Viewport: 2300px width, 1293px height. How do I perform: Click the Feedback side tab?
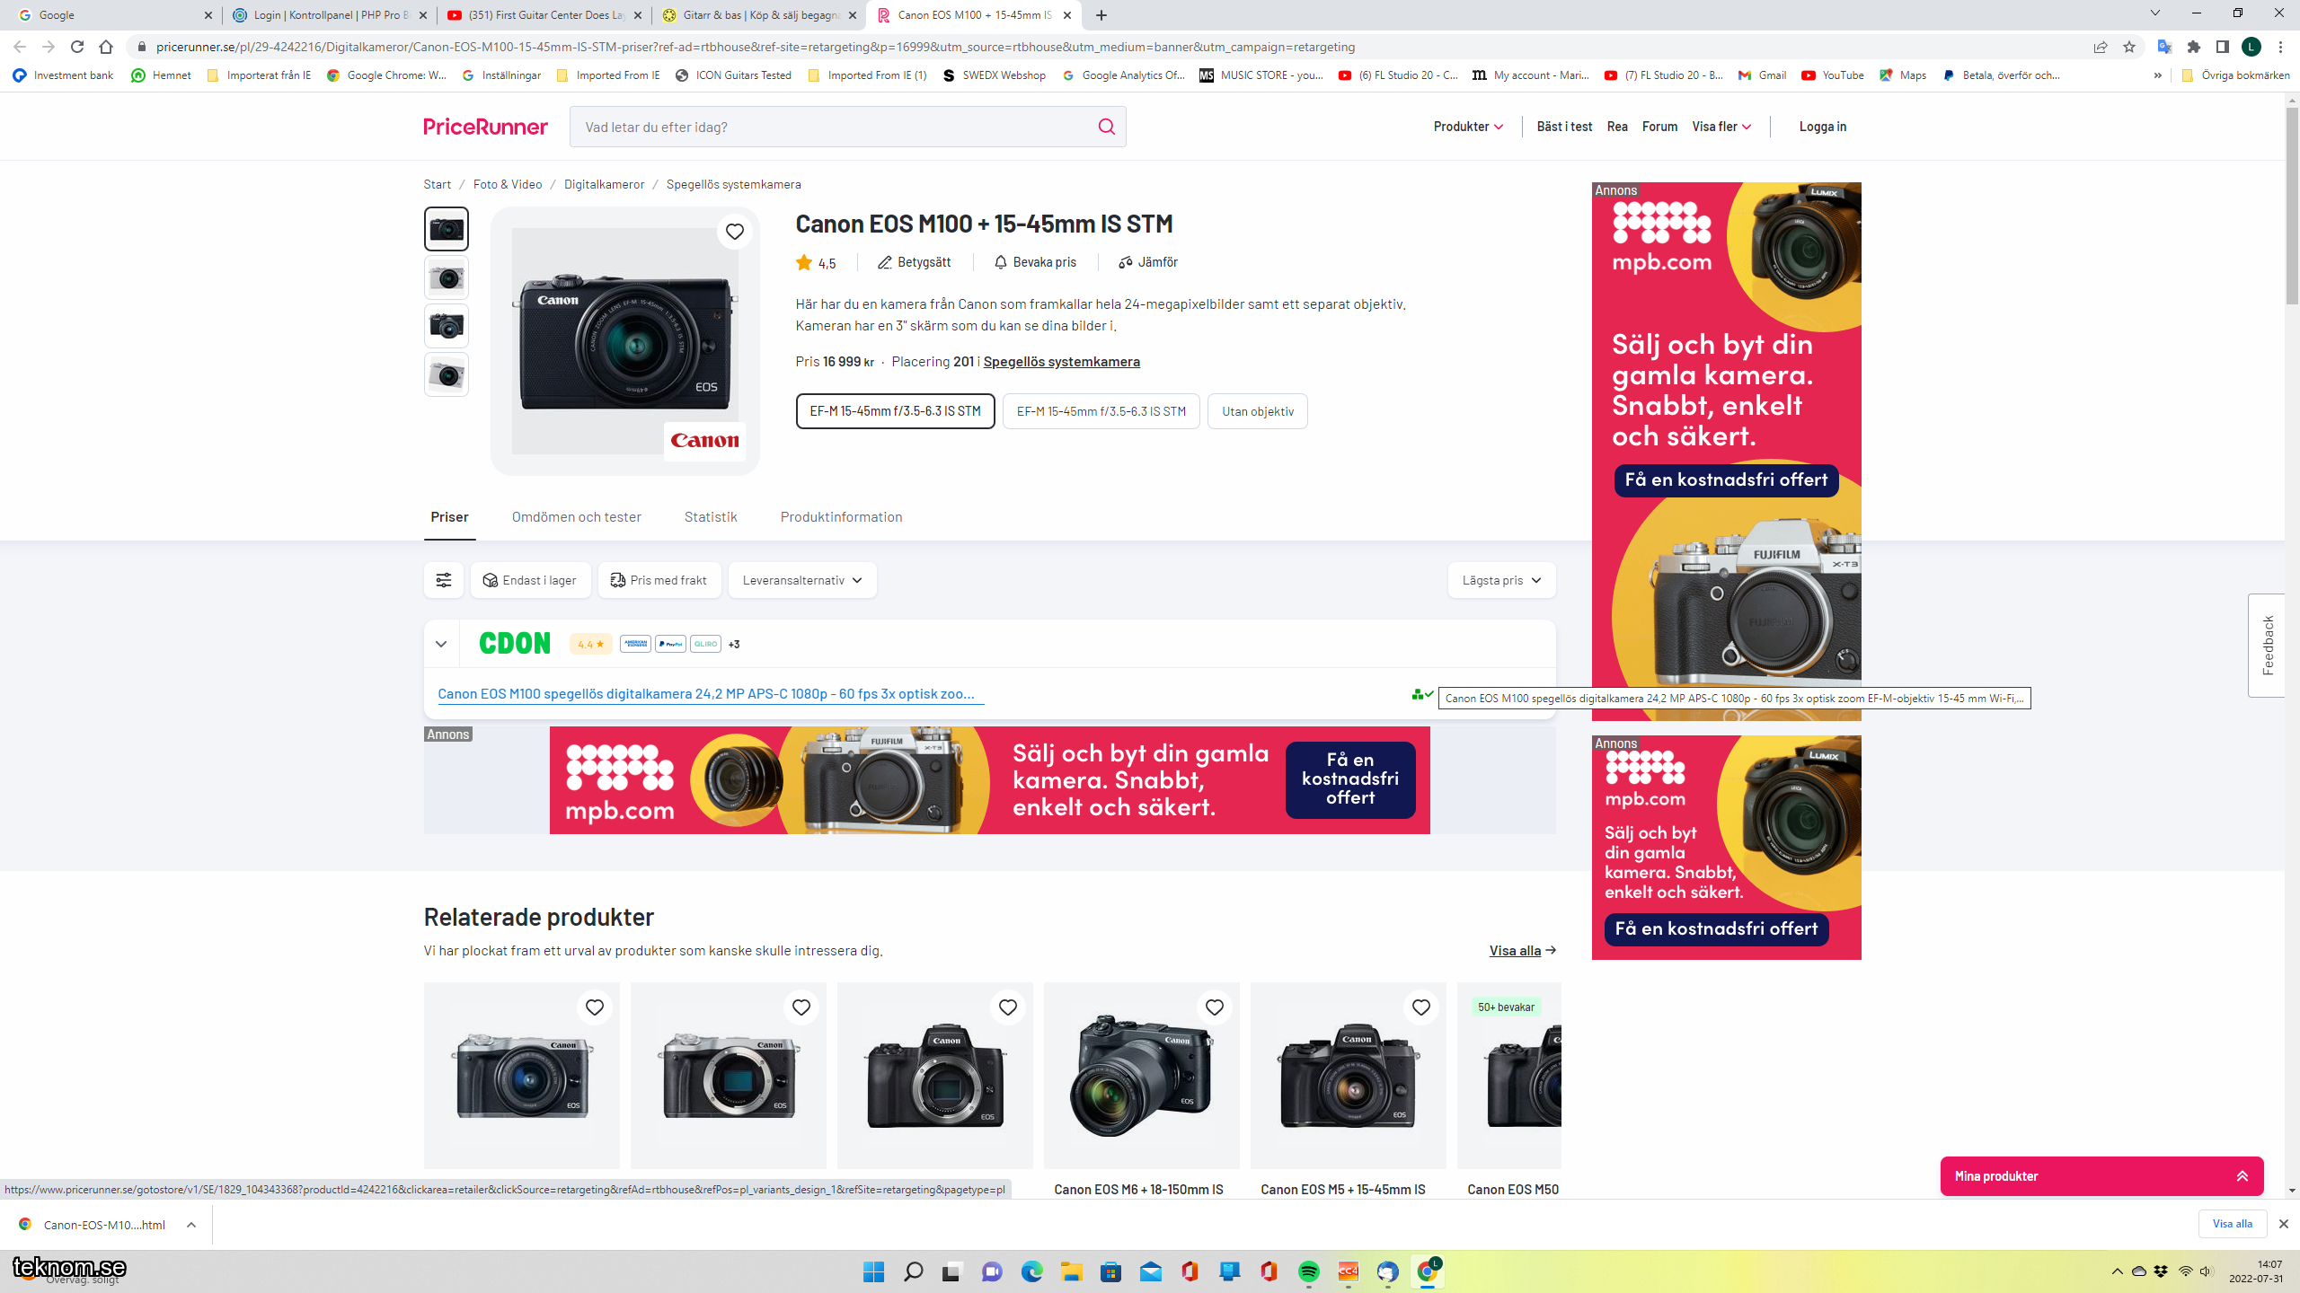click(2267, 645)
